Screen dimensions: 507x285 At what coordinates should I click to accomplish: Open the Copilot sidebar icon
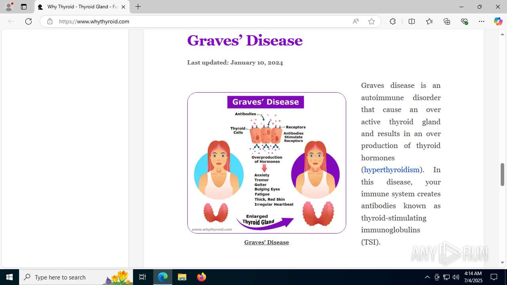[498, 21]
